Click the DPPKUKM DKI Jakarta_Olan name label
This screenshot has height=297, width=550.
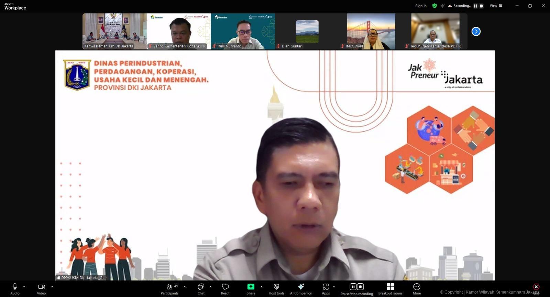(x=84, y=278)
